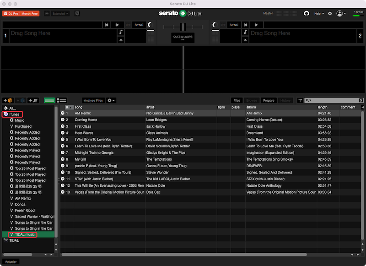This screenshot has height=266, width=366.
Task: Click the DJ Pro 1 Month Free button
Action: [x=21, y=14]
